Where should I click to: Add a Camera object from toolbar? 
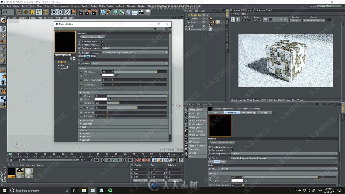142,12
